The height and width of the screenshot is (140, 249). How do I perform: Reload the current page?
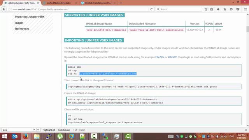[151, 9]
